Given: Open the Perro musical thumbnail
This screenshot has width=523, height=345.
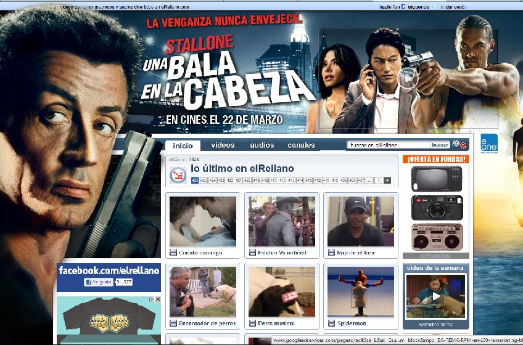Looking at the screenshot, I should [x=282, y=291].
